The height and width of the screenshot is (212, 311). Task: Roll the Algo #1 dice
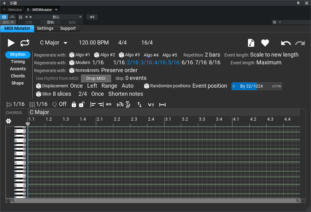coord(72,55)
